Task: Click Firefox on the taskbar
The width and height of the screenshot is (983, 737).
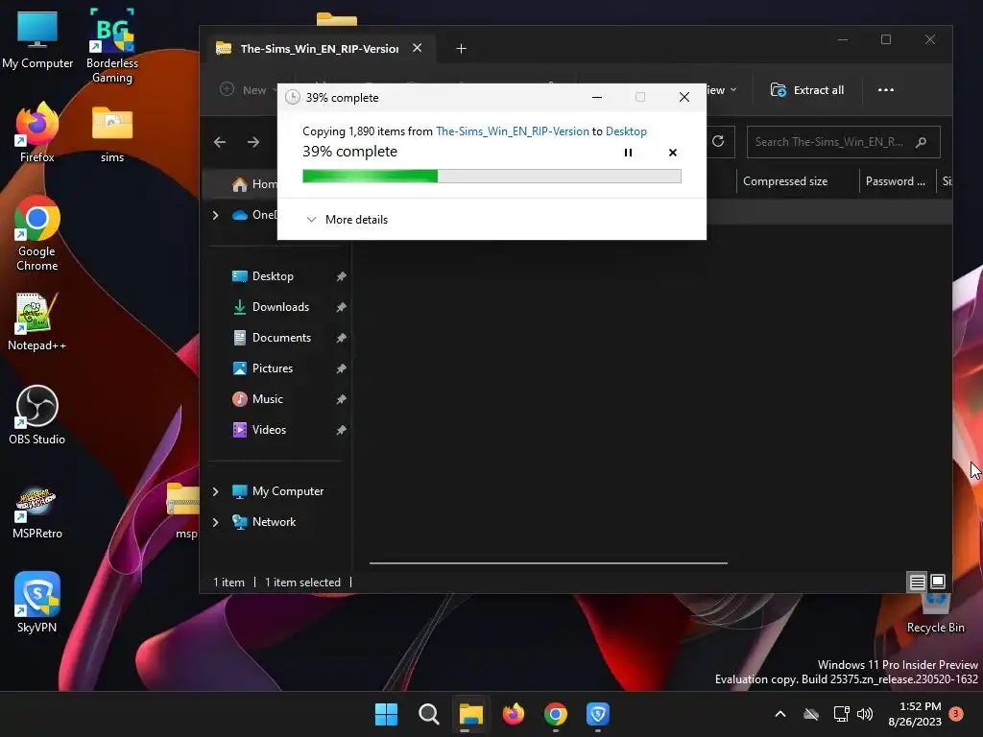Action: pos(514,714)
